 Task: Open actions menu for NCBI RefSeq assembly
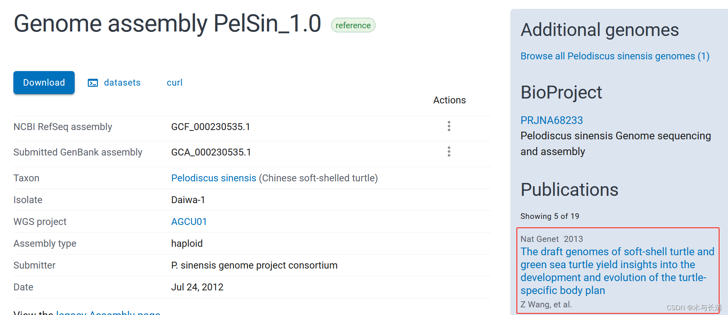pos(449,126)
